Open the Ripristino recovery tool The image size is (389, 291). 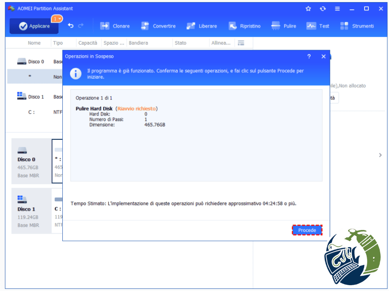point(244,26)
